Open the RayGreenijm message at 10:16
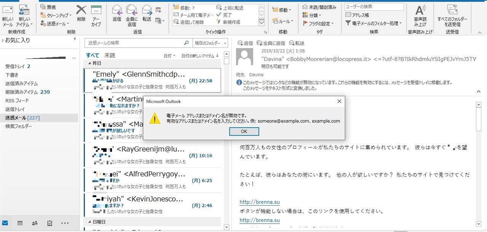 (152, 155)
